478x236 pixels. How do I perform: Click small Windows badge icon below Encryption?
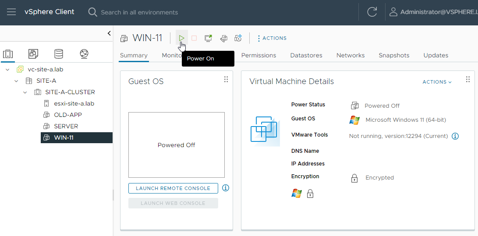[x=297, y=194]
